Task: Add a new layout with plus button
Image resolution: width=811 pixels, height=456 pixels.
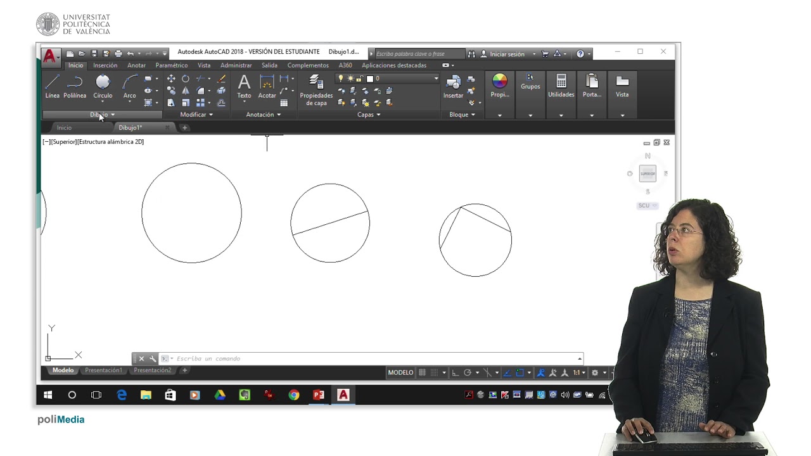Action: [x=184, y=370]
